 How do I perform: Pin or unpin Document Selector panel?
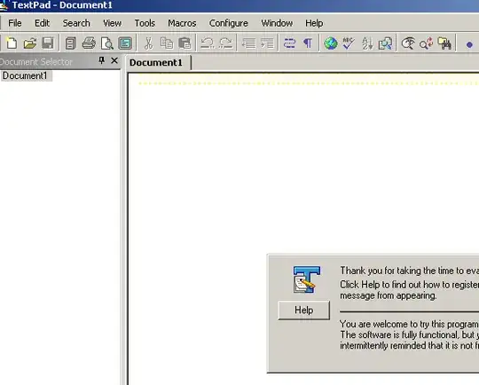point(102,60)
